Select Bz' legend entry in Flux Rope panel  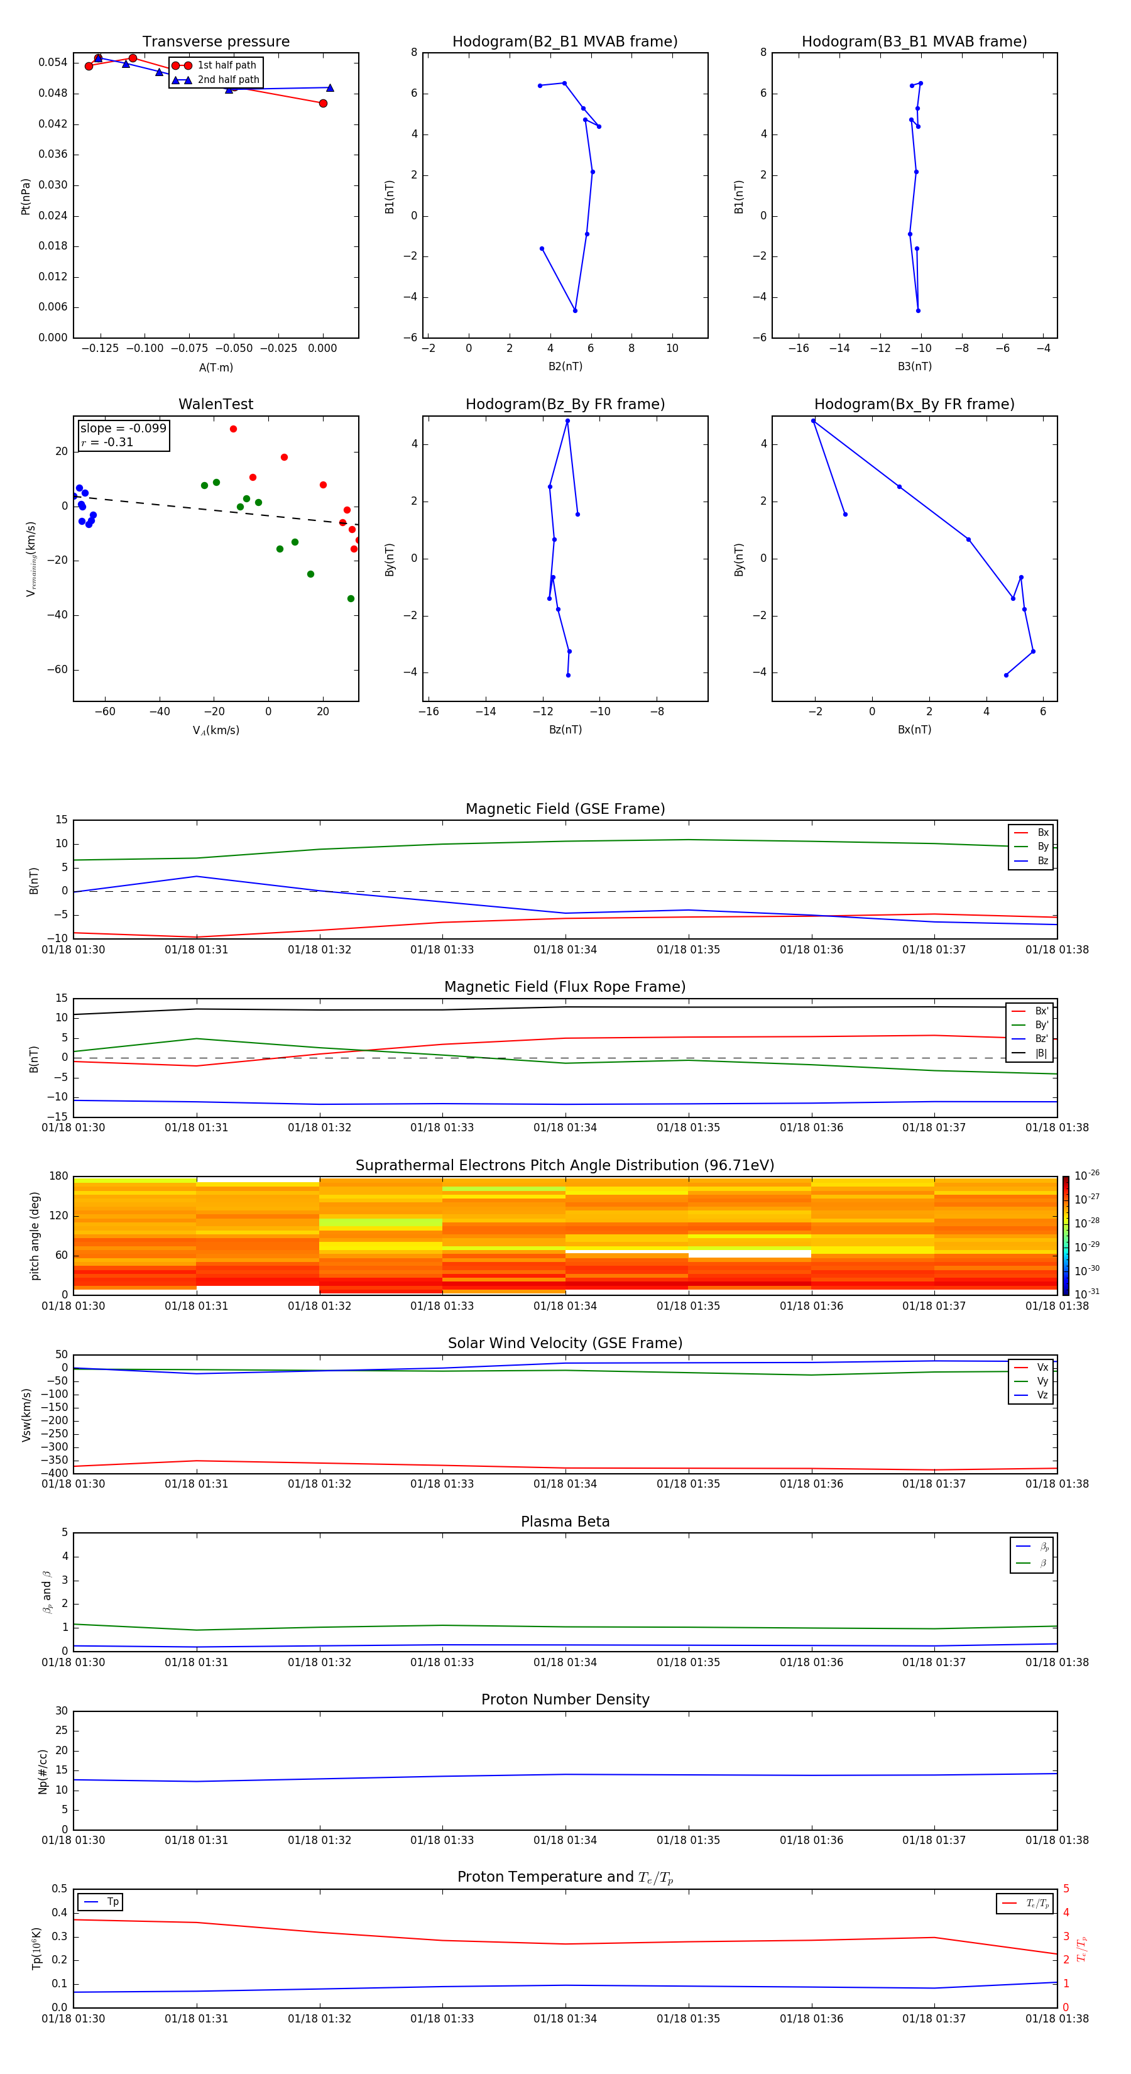pos(1030,1040)
